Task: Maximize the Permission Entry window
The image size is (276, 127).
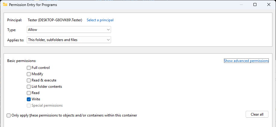Action: (x=255, y=5)
